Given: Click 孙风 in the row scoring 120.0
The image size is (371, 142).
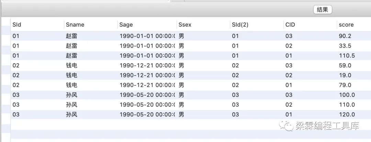Looking at the screenshot, I should click(x=71, y=115).
